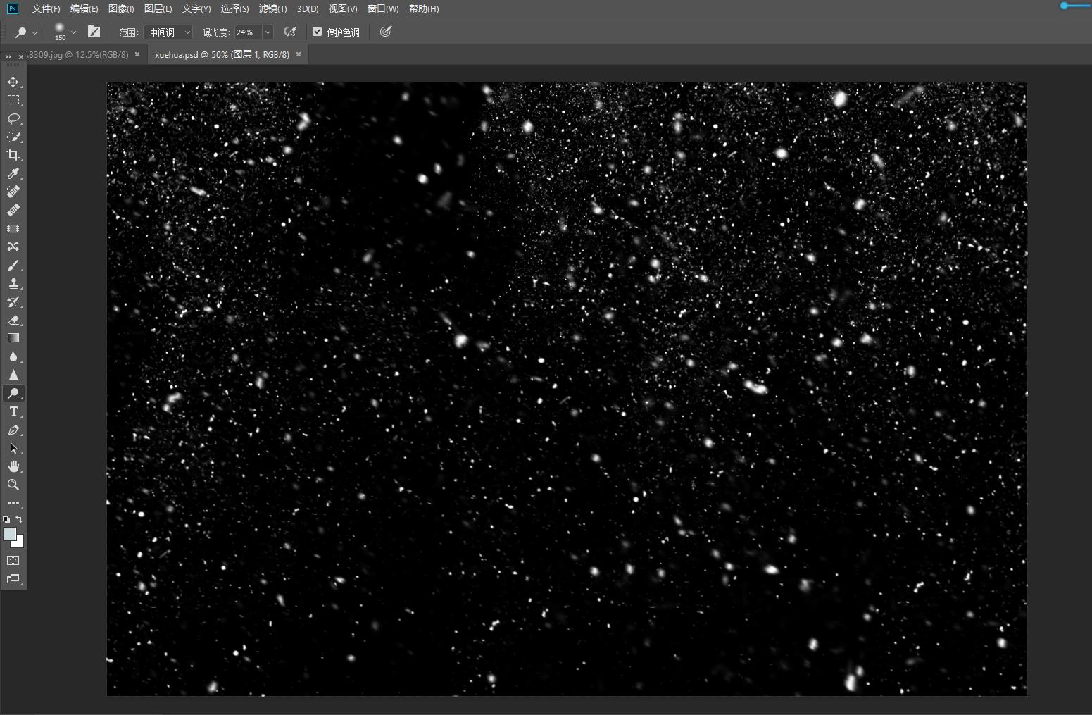Viewport: 1092px width, 715px height.
Task: Click the foreground color swatch
Action: [10, 535]
